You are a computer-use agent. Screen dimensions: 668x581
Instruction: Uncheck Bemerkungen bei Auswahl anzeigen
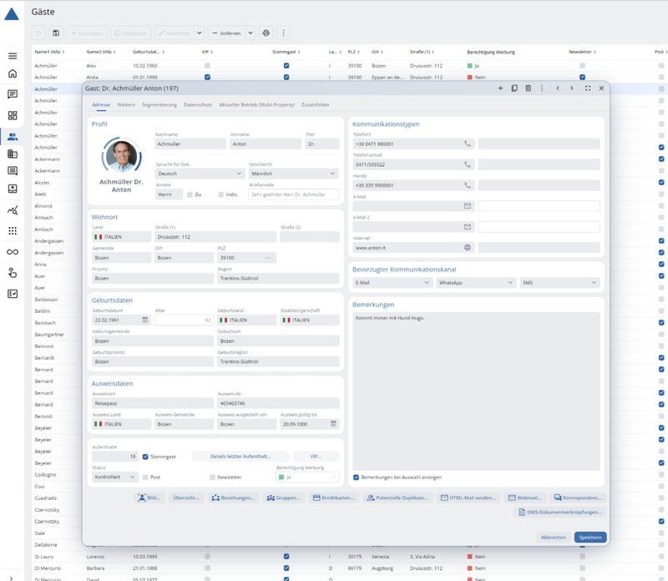[x=358, y=477]
